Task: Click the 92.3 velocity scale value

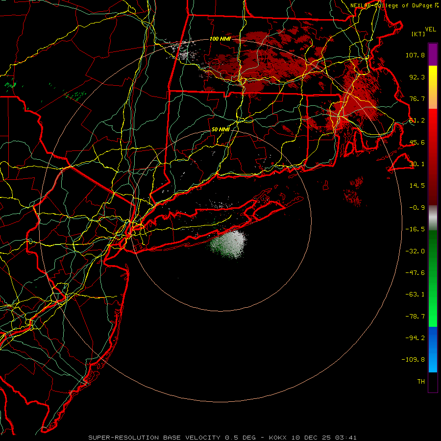Action: pyautogui.click(x=417, y=77)
